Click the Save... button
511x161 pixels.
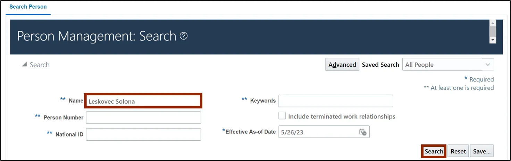(481, 151)
